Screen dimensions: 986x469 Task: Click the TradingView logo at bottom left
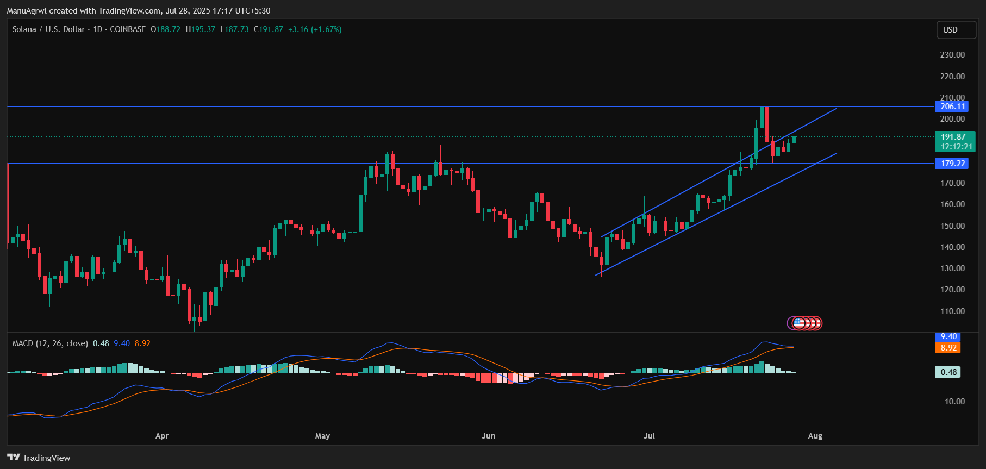39,458
